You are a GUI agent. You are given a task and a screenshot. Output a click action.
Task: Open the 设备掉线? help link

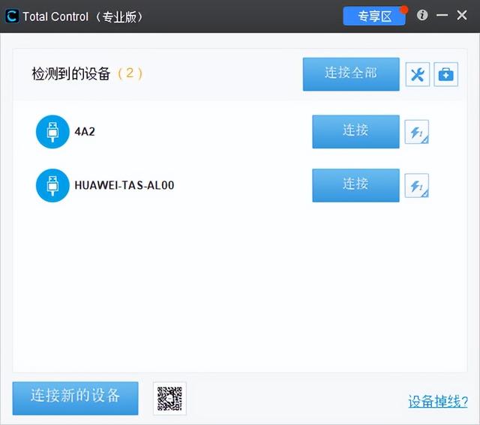tap(438, 401)
